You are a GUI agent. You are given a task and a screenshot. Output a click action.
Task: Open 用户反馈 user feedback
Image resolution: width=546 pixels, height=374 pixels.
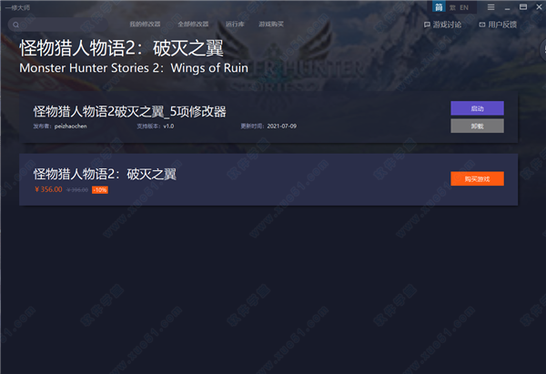[498, 25]
